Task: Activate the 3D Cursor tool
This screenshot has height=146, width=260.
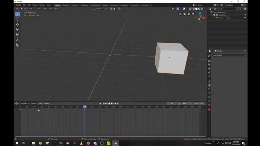Action: point(17,19)
